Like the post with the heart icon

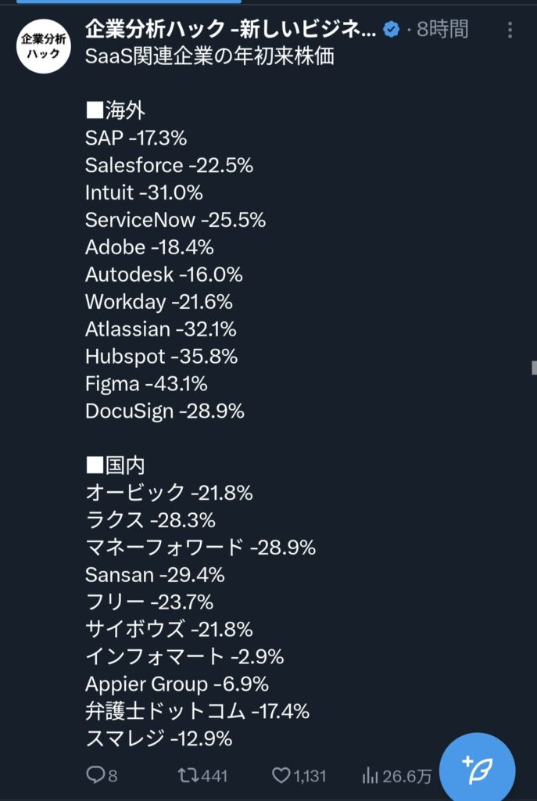pyautogui.click(x=281, y=775)
